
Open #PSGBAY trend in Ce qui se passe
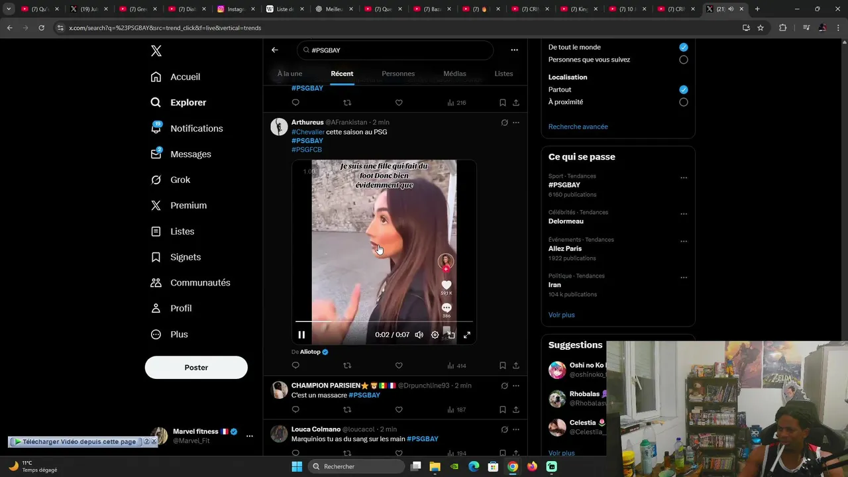(x=564, y=185)
